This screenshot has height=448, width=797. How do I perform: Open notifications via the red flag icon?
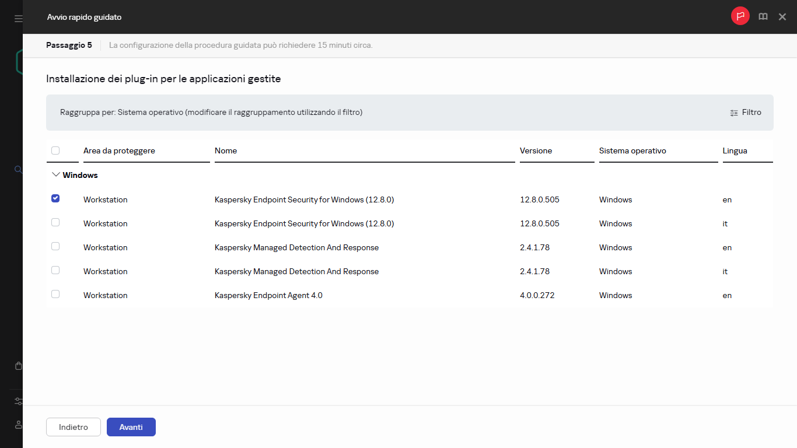click(x=740, y=16)
